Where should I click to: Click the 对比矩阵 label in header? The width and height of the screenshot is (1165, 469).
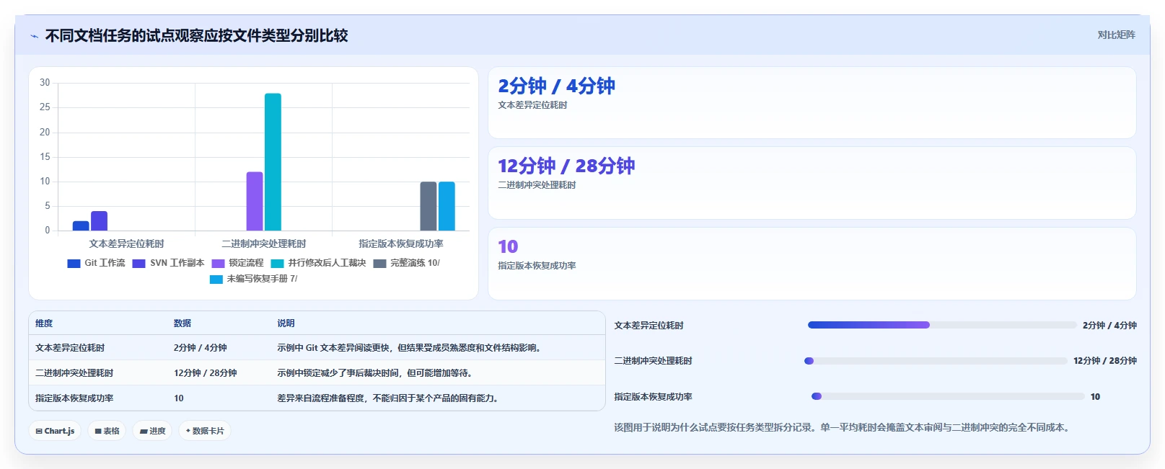(1116, 35)
